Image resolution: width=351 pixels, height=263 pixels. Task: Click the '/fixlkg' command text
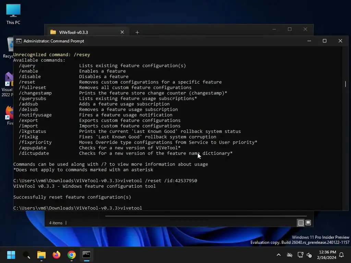(x=28, y=137)
